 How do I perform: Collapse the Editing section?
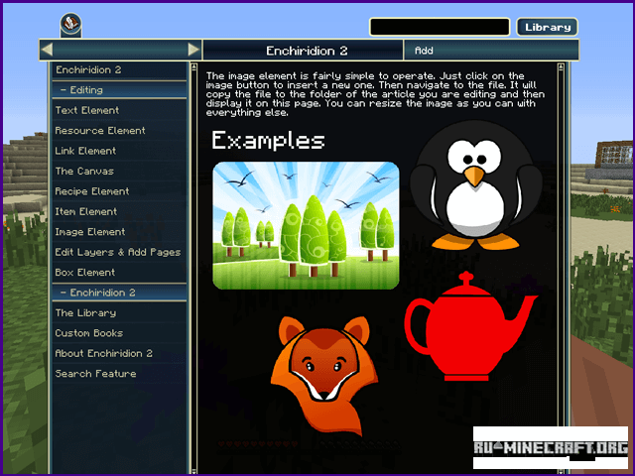click(x=119, y=90)
